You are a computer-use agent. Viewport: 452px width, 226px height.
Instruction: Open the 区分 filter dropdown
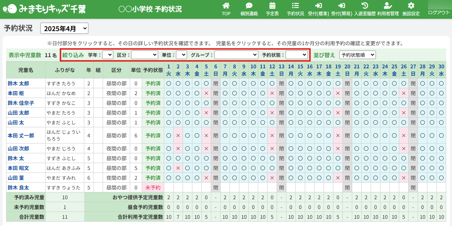pyautogui.click(x=144, y=55)
